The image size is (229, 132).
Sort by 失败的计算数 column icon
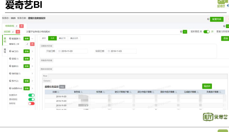coord(220,92)
